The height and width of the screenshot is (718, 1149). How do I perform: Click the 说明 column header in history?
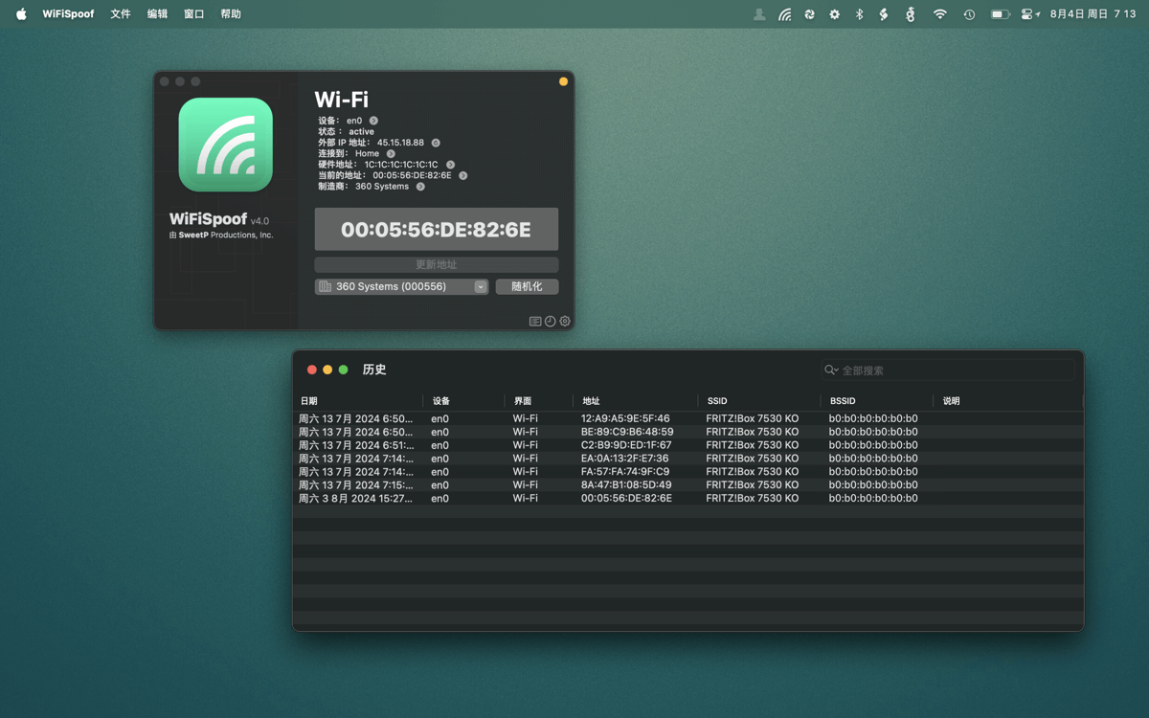(1008, 401)
